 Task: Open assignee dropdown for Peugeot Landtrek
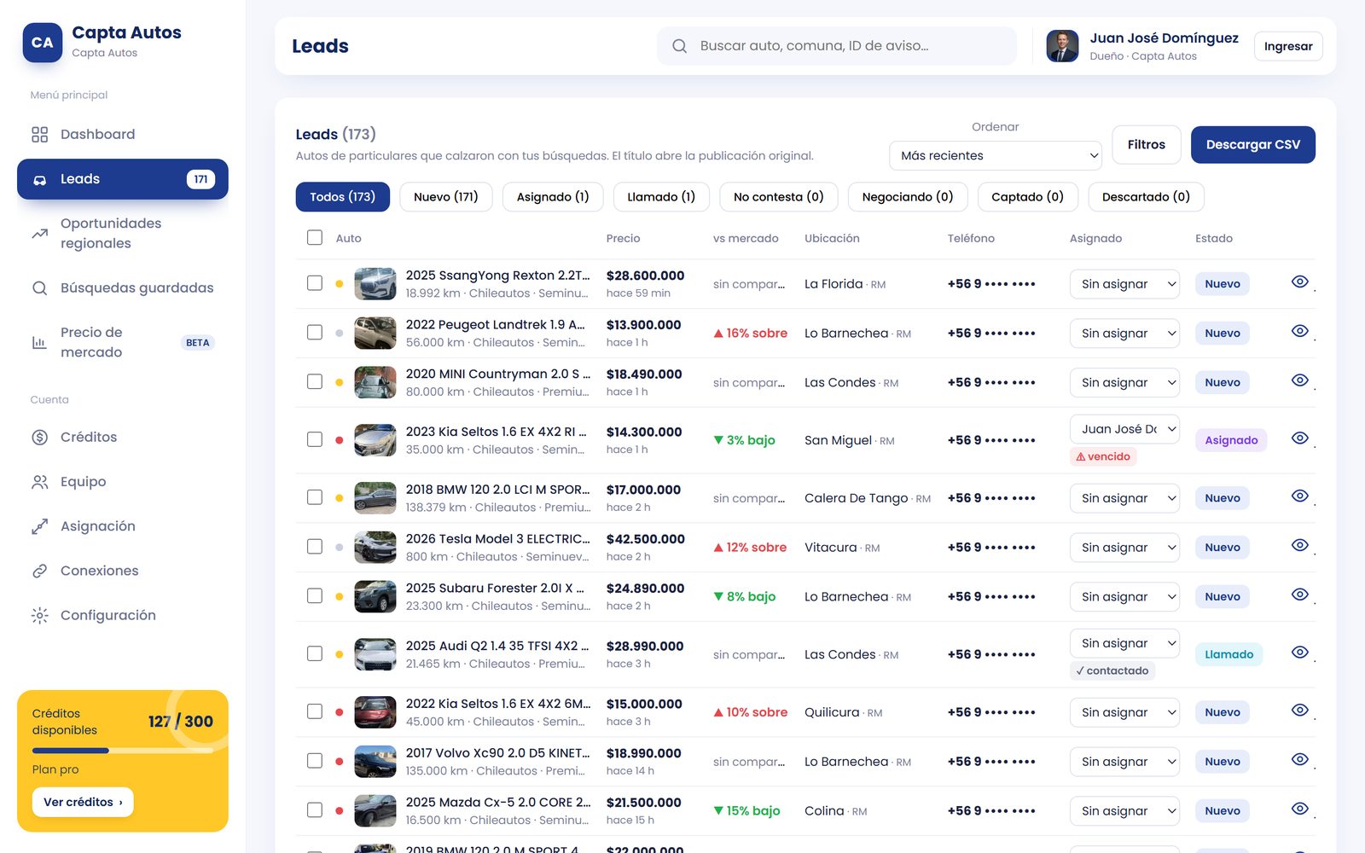(1124, 334)
